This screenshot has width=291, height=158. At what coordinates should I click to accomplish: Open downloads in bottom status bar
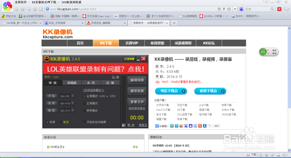click(x=251, y=155)
